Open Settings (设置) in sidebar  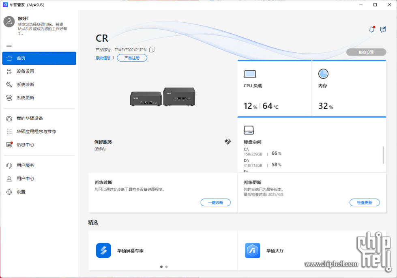pos(39,192)
